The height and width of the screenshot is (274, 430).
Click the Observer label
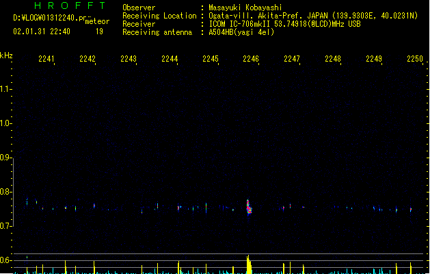[139, 8]
